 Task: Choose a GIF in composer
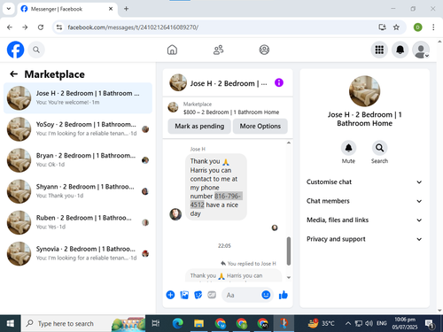[212, 295]
